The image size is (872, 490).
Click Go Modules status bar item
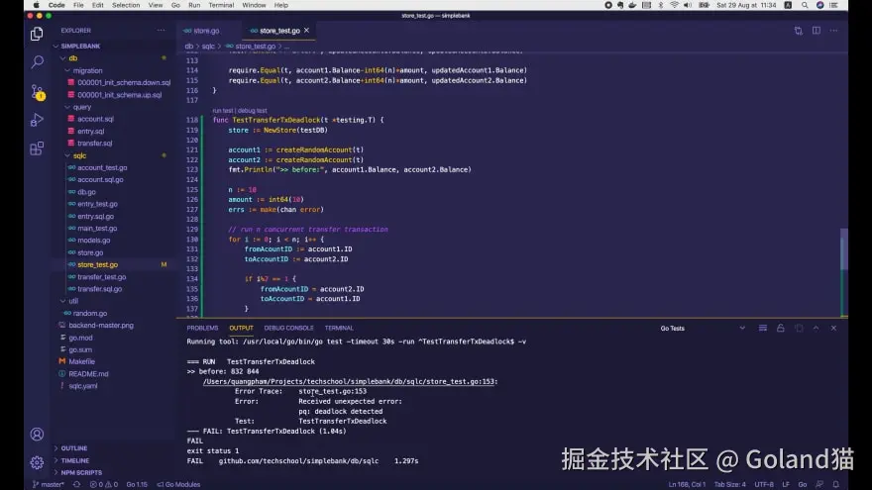coord(178,484)
